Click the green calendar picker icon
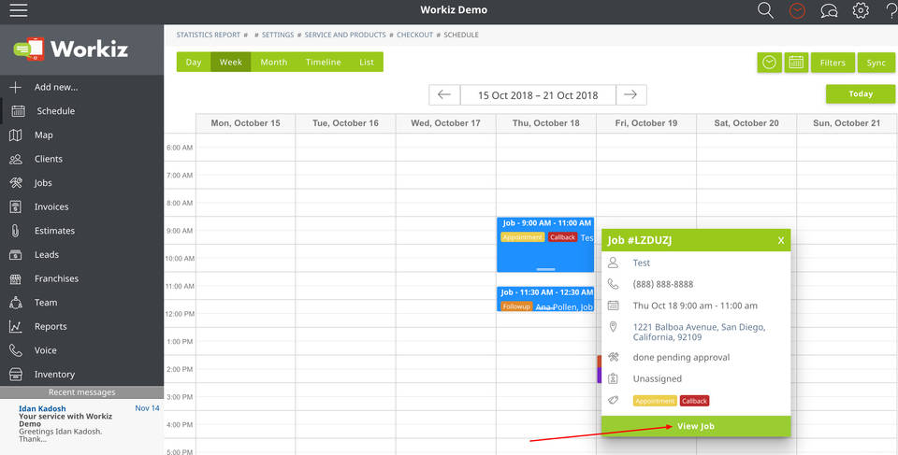898x455 pixels. click(x=796, y=63)
